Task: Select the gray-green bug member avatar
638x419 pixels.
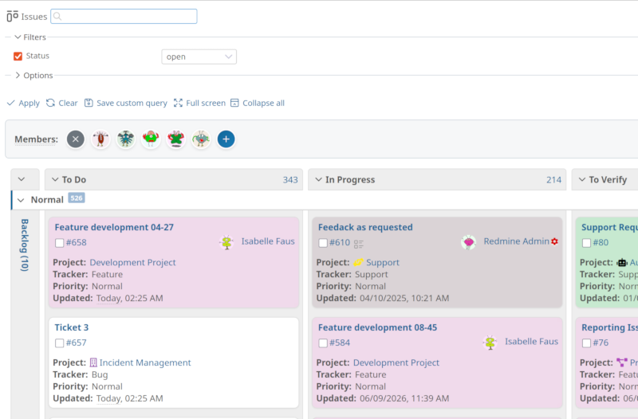Action: 201,139
